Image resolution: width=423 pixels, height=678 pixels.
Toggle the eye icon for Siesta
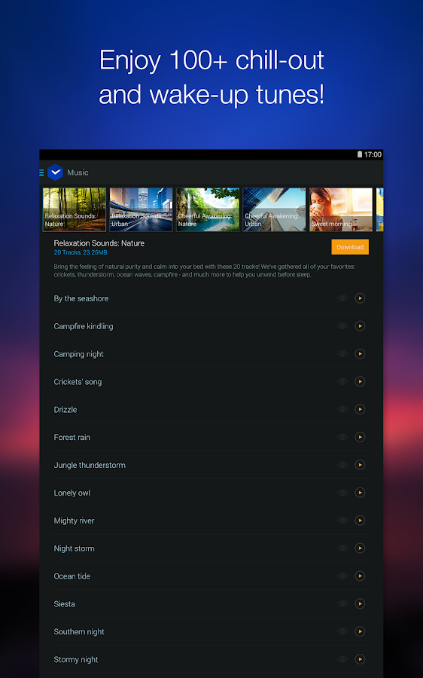[342, 603]
